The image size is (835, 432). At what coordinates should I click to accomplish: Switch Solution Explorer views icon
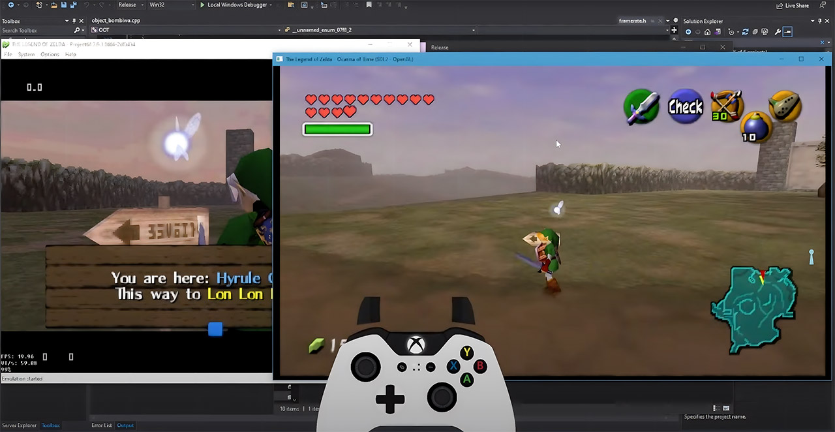pos(717,31)
